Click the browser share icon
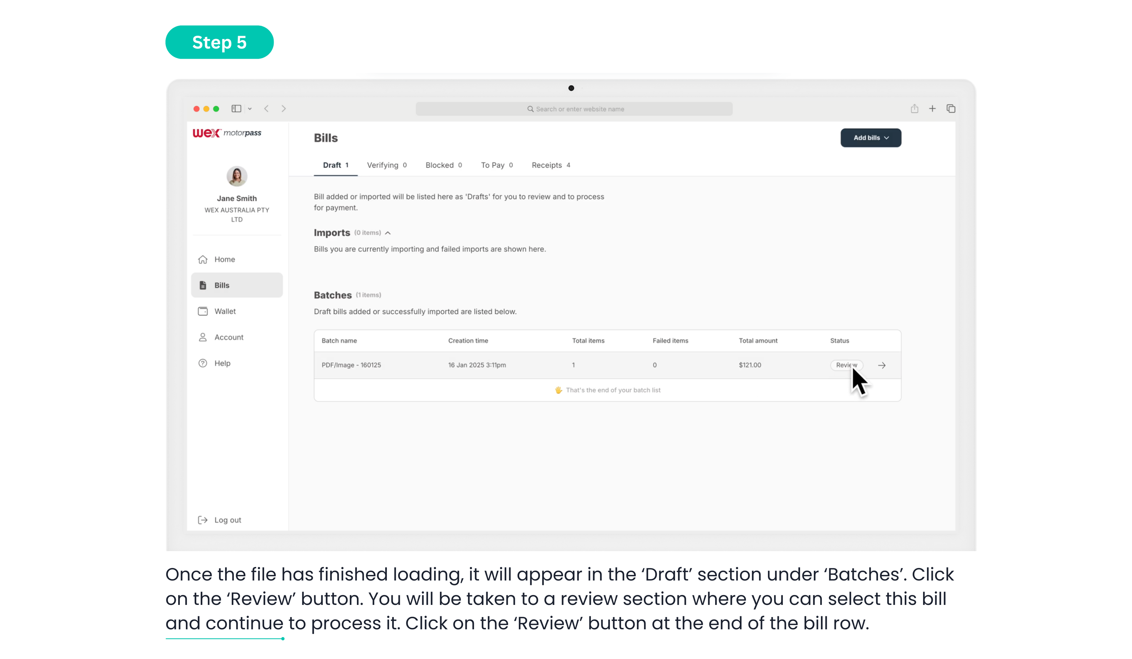This screenshot has width=1132, height=659. pyautogui.click(x=914, y=109)
